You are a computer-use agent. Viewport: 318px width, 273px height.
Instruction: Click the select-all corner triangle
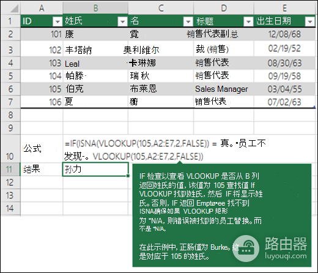coord(14,9)
